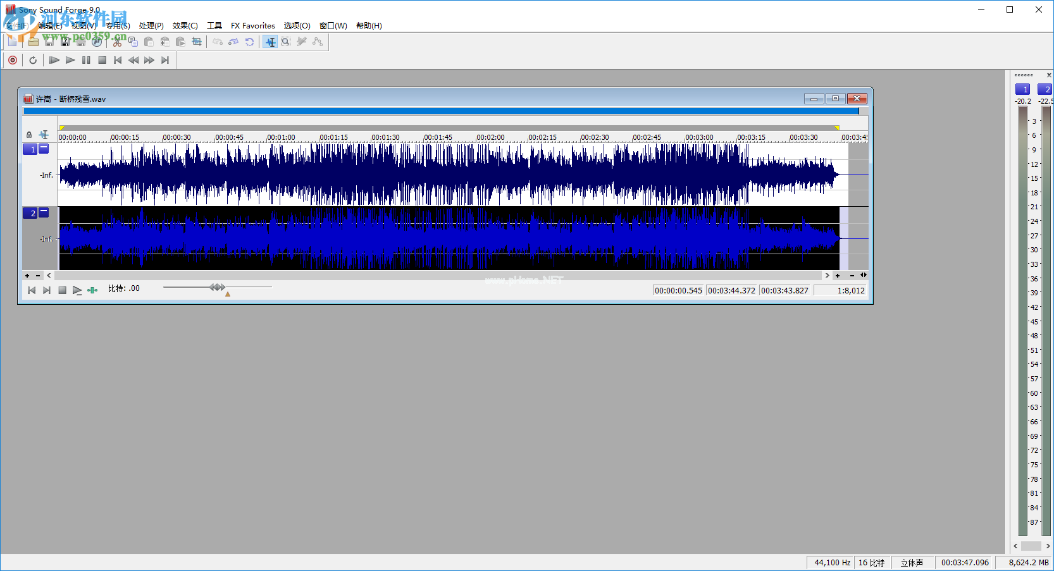This screenshot has width=1054, height=571.
Task: Click the red Record button
Action: [x=13, y=60]
